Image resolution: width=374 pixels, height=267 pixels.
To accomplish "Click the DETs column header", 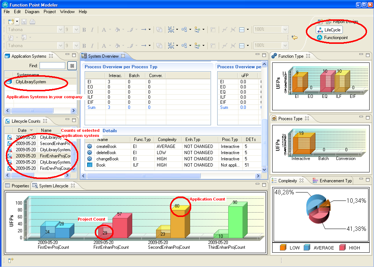I will [x=251, y=140].
